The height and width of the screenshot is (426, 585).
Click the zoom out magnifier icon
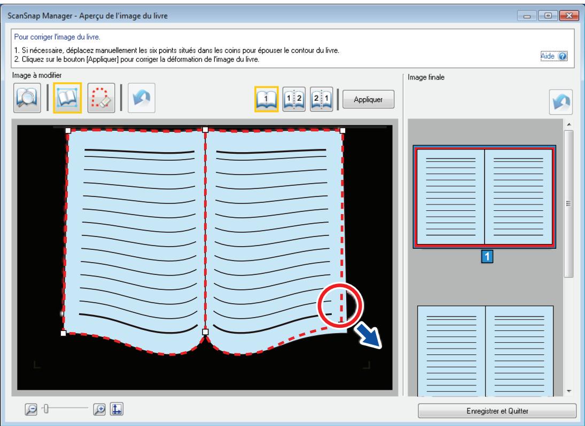31,409
